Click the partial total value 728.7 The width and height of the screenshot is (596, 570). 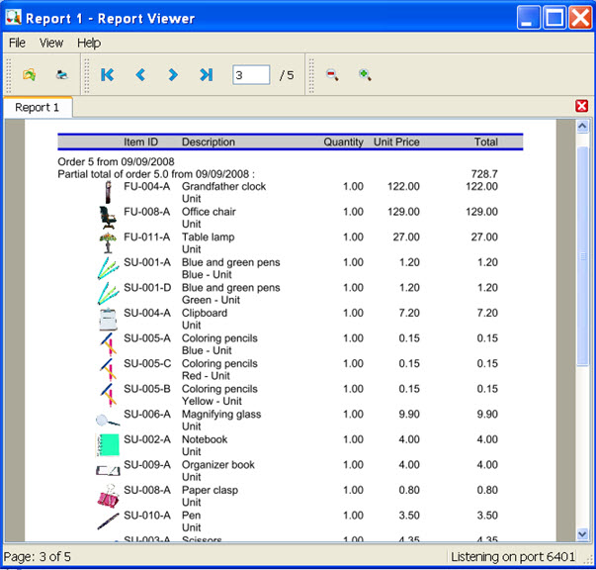484,174
